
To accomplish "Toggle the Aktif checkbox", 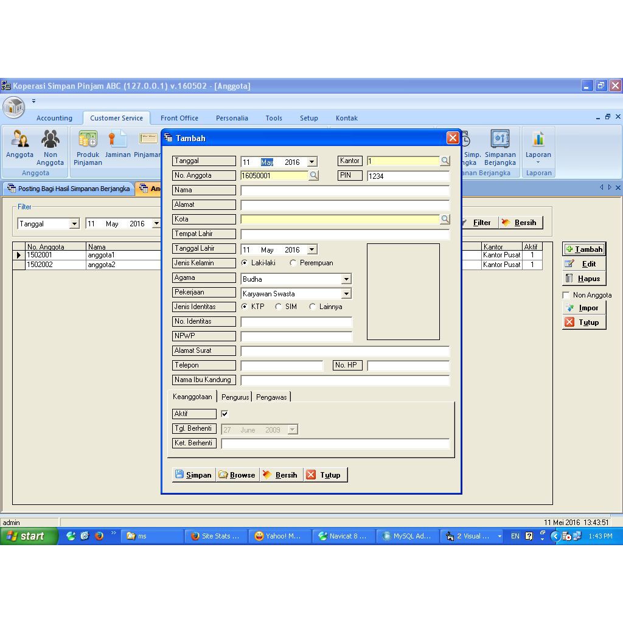I will (224, 414).
